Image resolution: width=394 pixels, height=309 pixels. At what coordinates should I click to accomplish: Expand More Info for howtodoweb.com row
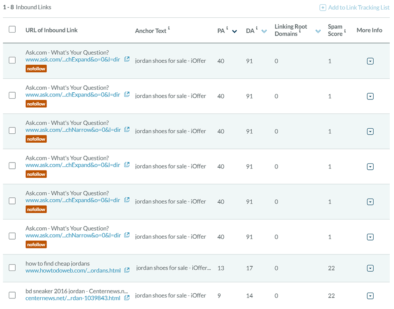point(370,268)
